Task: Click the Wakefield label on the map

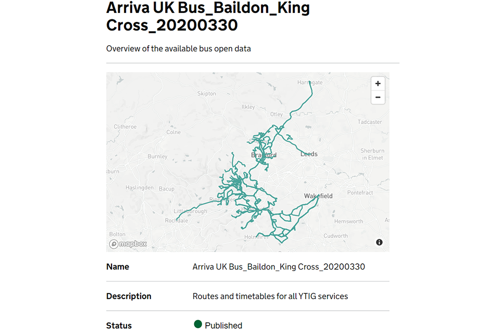Action: [x=318, y=196]
